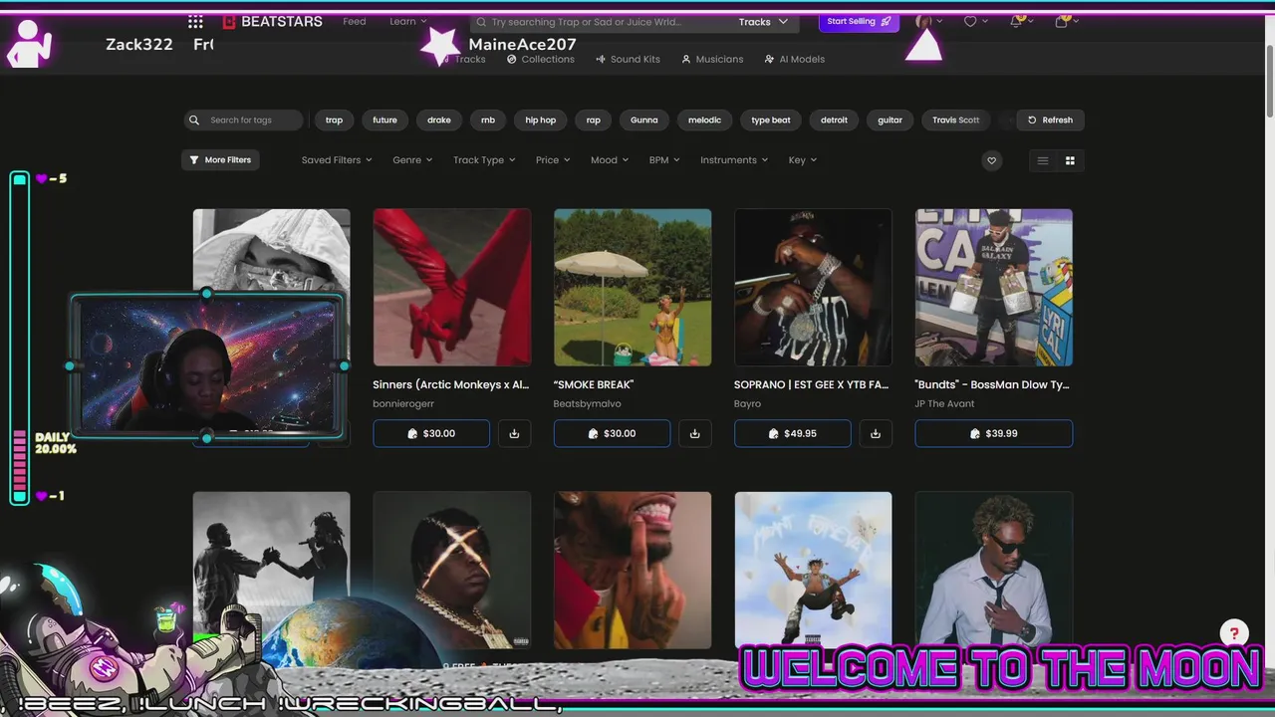The image size is (1275, 717).
Task: Open producer Beatsbymalvo's profile link
Action: click(587, 404)
